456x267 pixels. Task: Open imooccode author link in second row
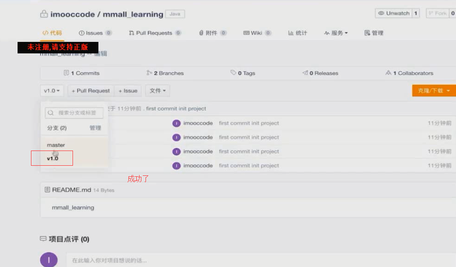coord(198,138)
